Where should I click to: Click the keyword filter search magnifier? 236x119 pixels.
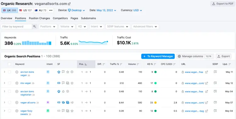(x=35, y=26)
